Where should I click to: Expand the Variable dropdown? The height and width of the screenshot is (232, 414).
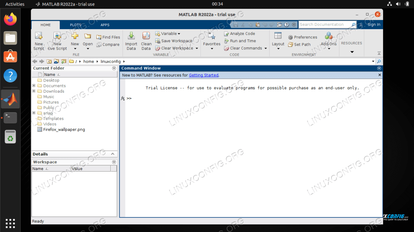click(168, 33)
